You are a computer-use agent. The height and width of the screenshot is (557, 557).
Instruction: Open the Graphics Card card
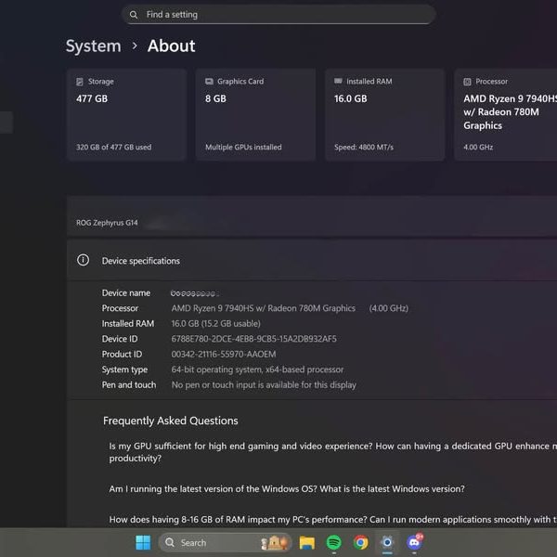click(x=256, y=115)
